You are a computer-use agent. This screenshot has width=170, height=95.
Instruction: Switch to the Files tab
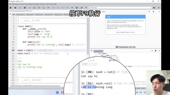click(x=134, y=47)
